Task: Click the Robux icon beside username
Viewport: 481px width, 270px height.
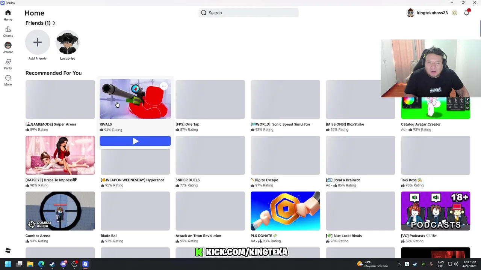Action: point(454,13)
